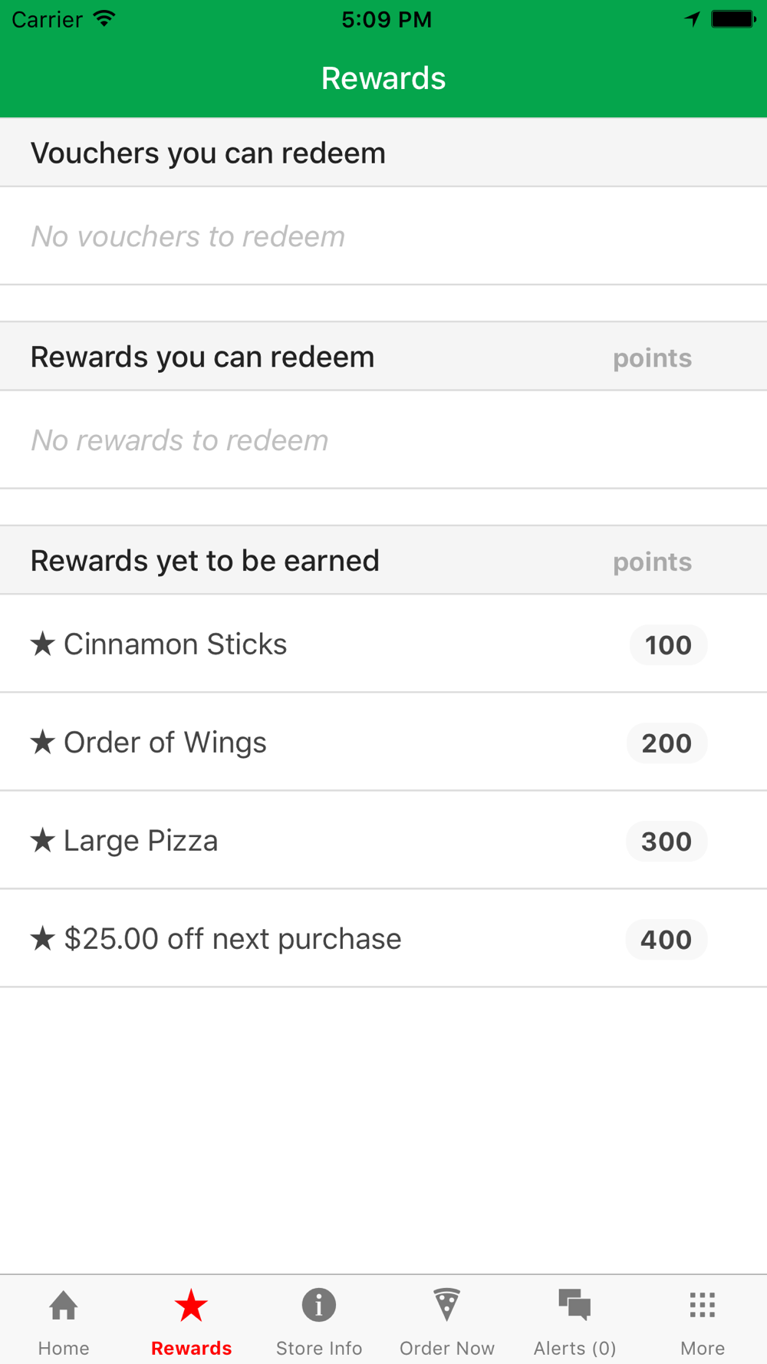Image resolution: width=767 pixels, height=1364 pixels.
Task: Tap the Order Now pizza slice icon
Action: [x=446, y=1305]
